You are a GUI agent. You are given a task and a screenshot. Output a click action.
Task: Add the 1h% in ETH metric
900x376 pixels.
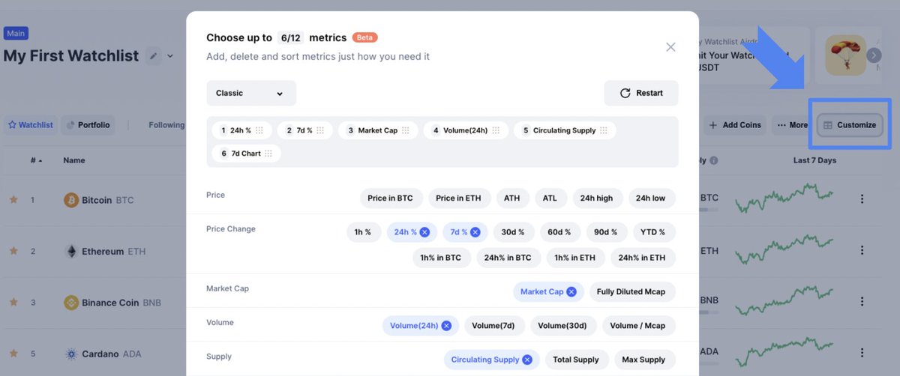574,258
